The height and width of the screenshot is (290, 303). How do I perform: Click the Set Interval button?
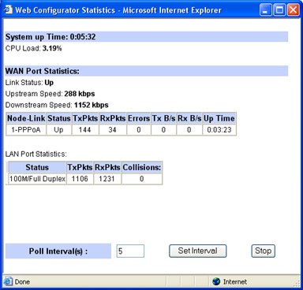click(198, 251)
